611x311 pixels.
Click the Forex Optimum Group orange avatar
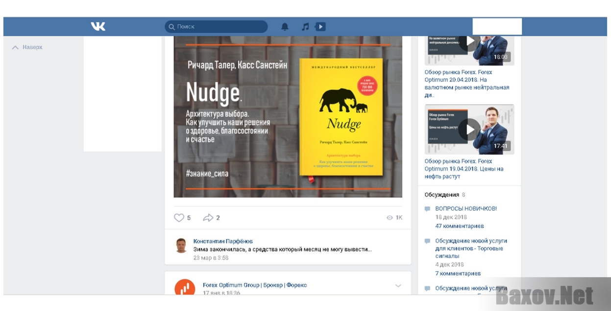[185, 288]
